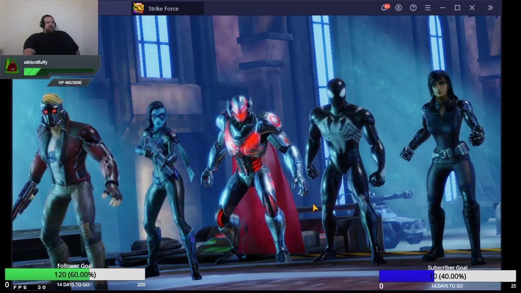The width and height of the screenshot is (521, 293).
Task: Open the hamburger menu in title bar
Action: pos(428,8)
